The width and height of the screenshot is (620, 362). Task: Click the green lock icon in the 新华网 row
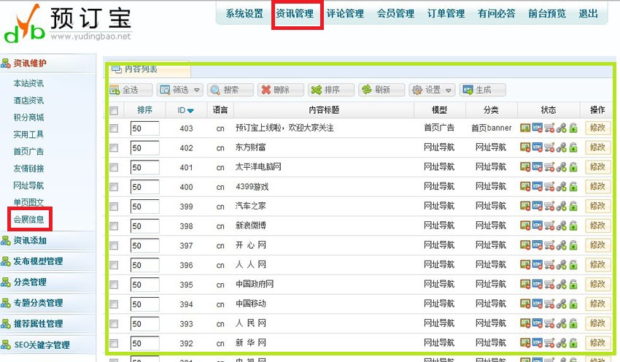click(x=573, y=343)
